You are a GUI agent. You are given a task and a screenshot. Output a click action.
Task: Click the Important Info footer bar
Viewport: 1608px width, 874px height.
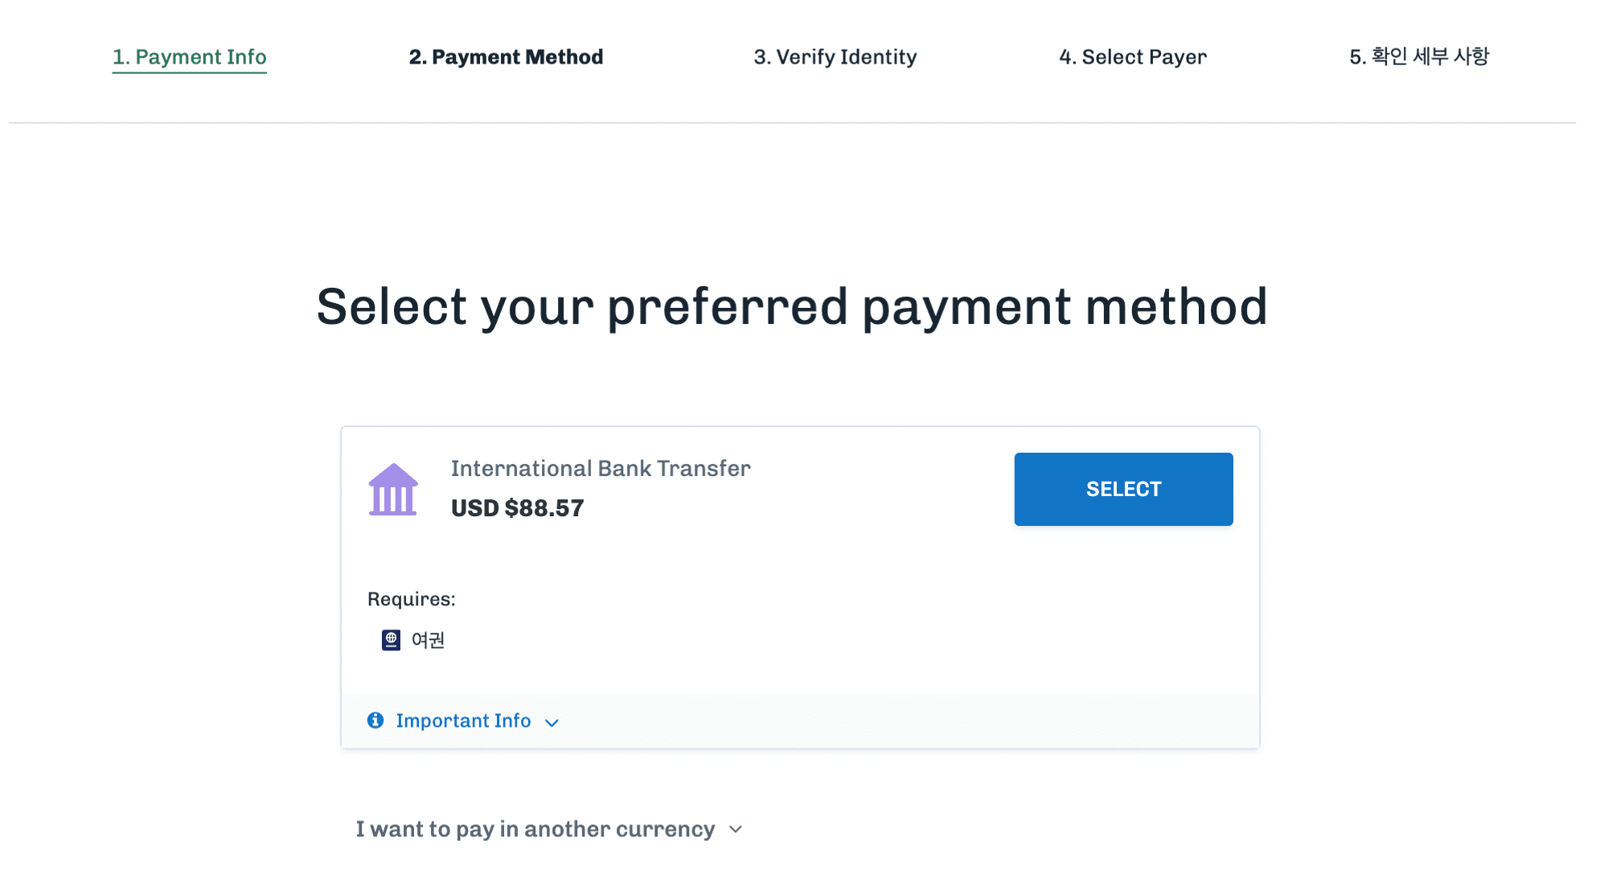(x=800, y=721)
